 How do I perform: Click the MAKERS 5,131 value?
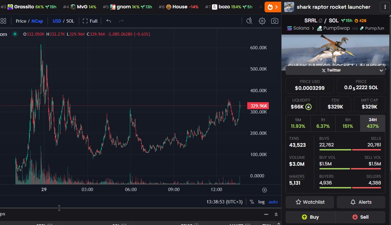point(295,183)
